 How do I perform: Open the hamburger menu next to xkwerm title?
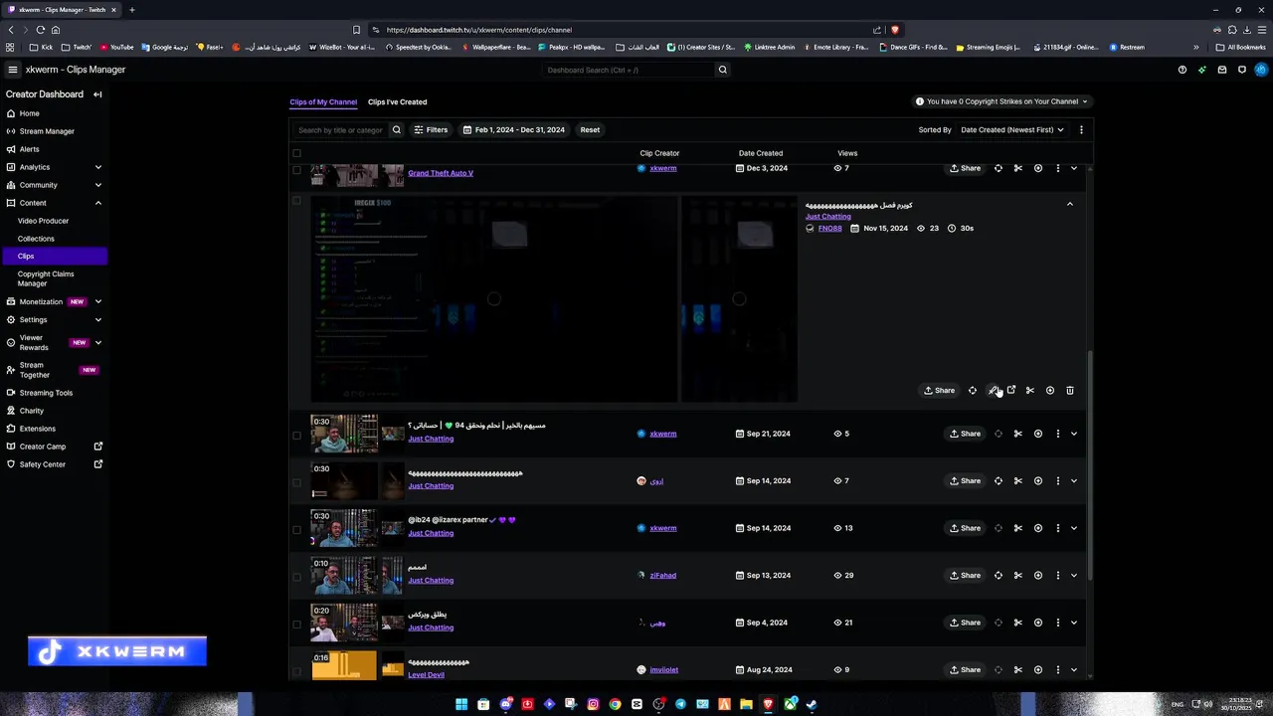pyautogui.click(x=12, y=70)
